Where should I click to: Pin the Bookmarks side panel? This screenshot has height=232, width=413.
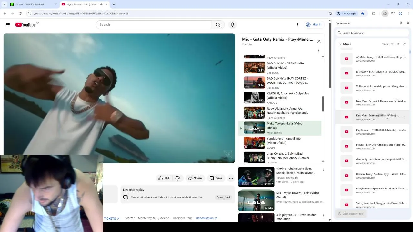[x=401, y=23]
